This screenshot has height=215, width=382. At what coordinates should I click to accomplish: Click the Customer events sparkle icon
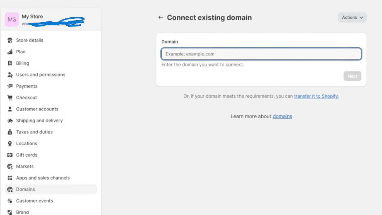[x=10, y=201]
